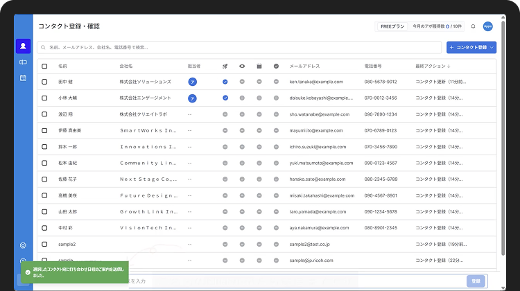Select the checkbox for 鈴木 一郎
Viewport: 520px width, 291px height.
(x=44, y=146)
